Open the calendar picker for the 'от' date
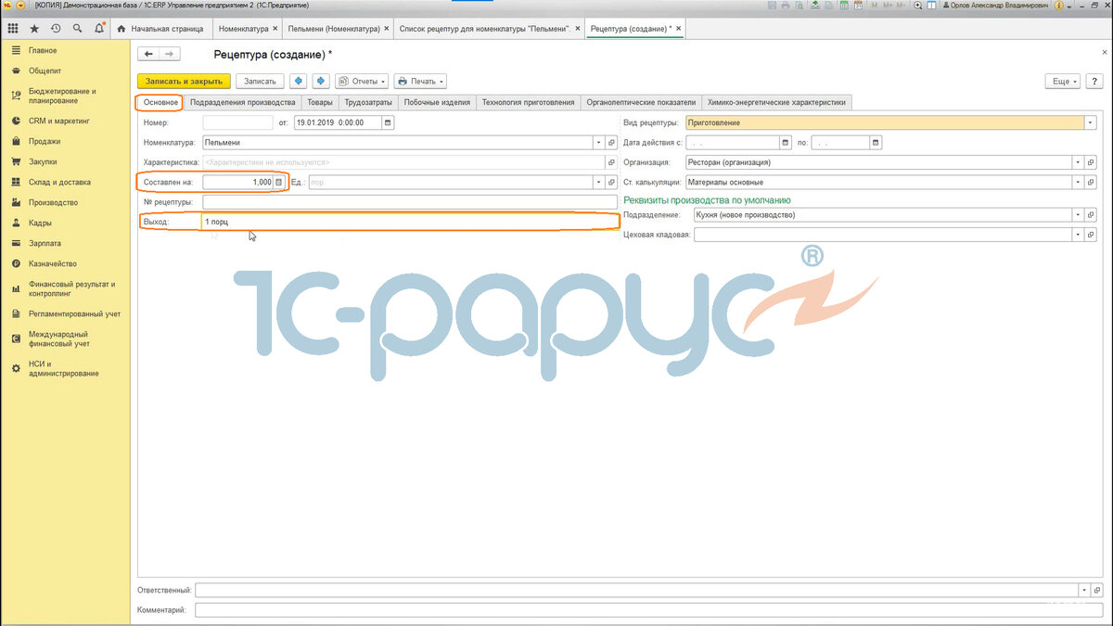The height and width of the screenshot is (626, 1113). pyautogui.click(x=388, y=122)
